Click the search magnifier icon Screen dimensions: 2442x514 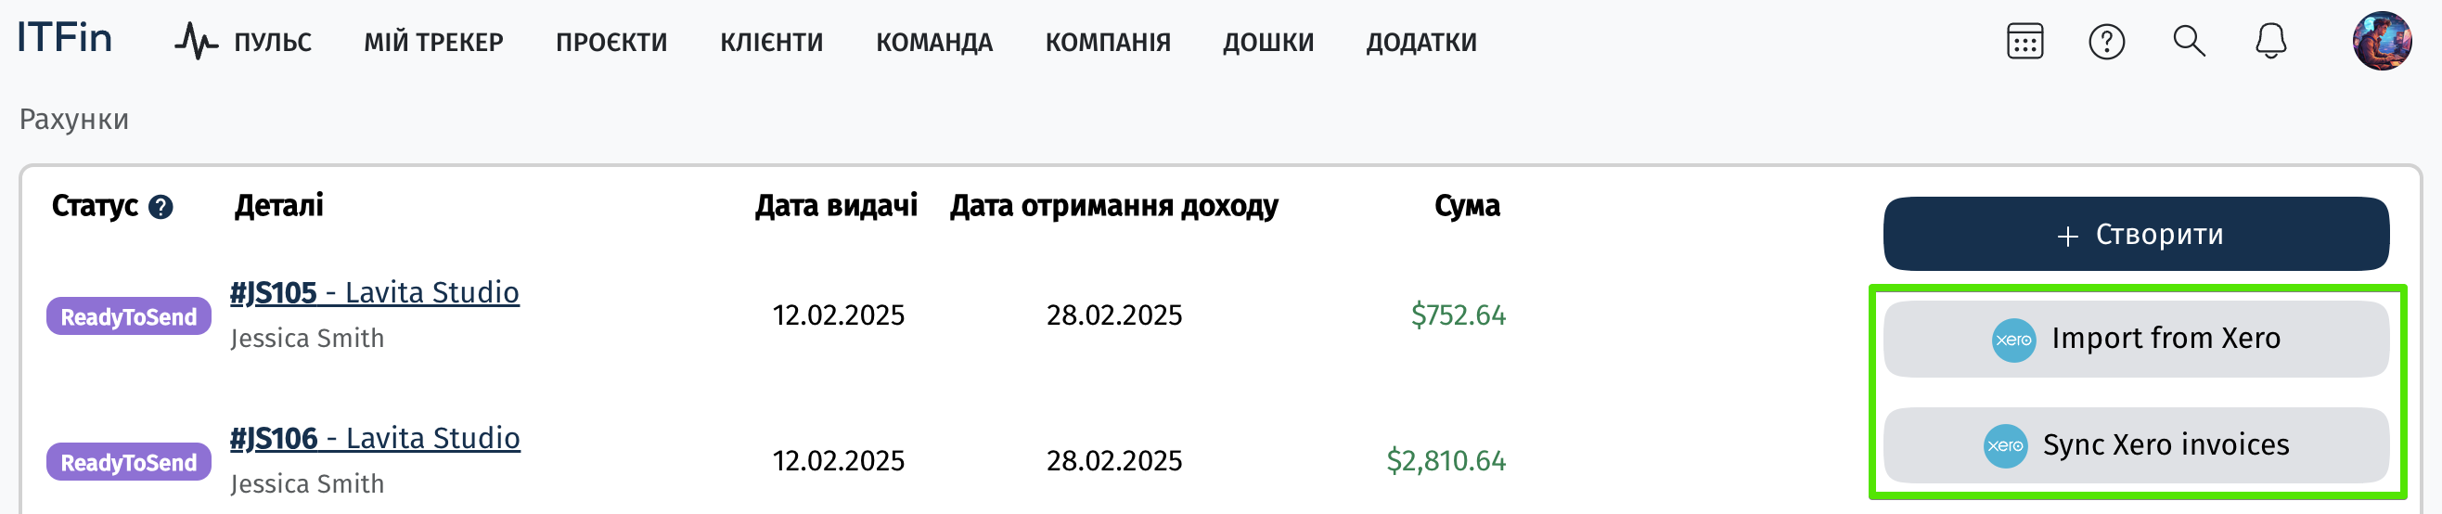coord(2189,42)
